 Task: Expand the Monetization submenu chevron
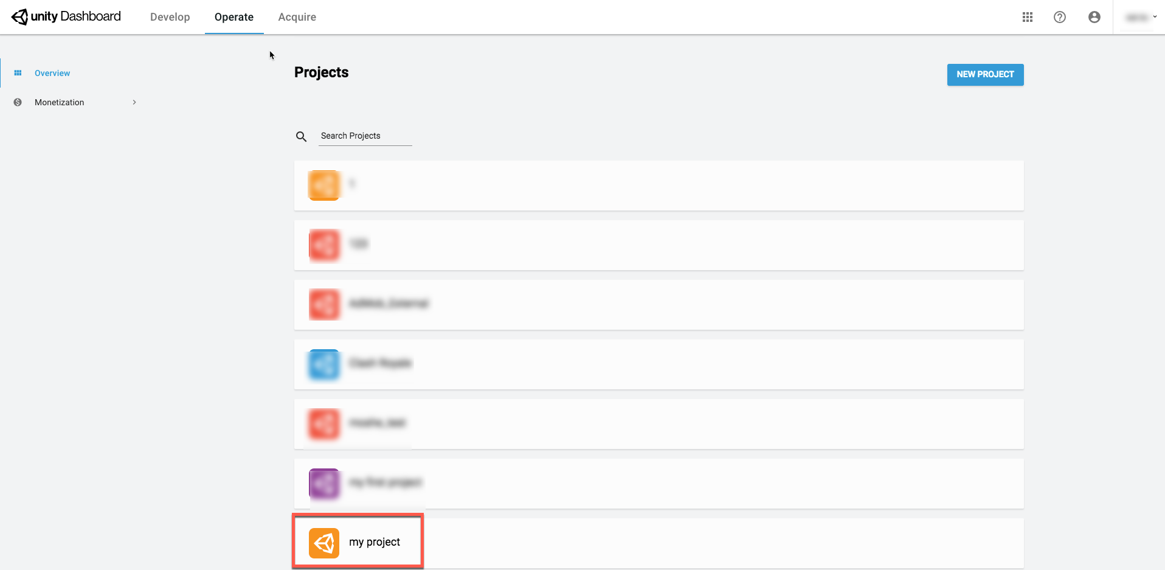click(134, 102)
